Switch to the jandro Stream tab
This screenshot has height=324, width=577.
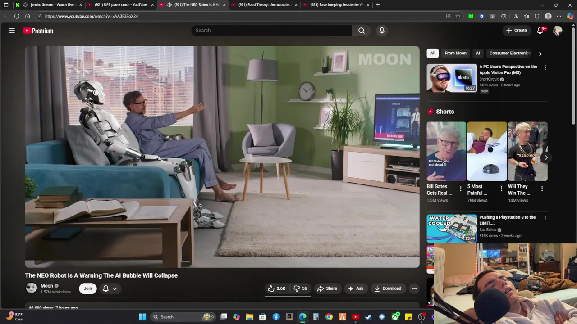tap(50, 5)
